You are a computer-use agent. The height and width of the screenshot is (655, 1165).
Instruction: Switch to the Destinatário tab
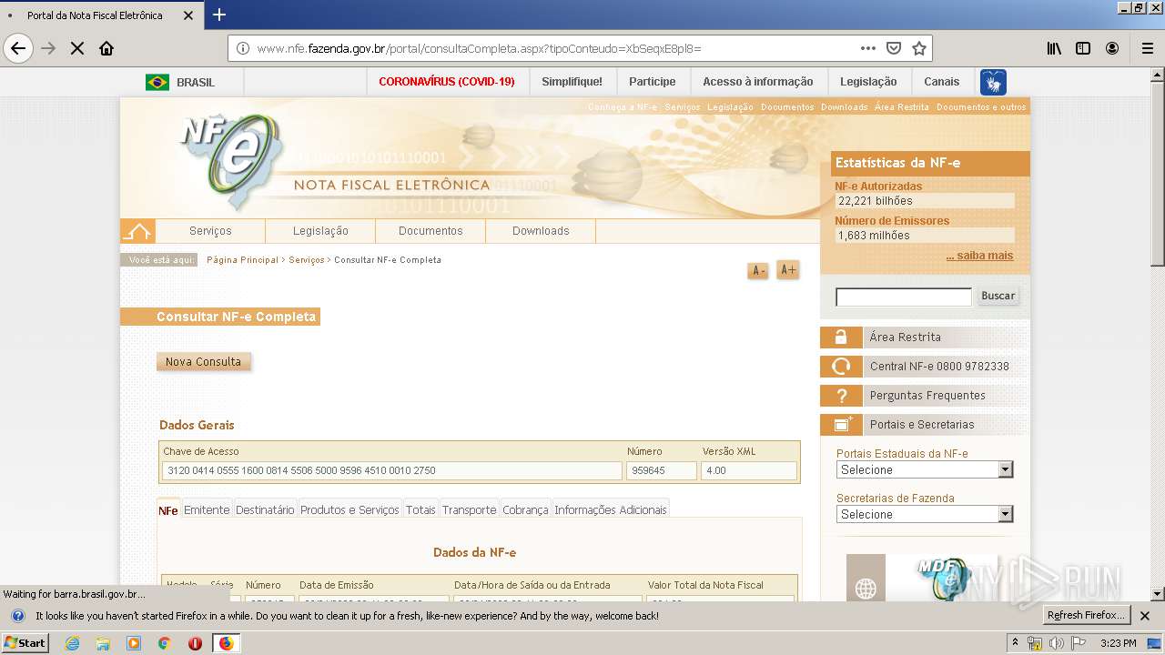(x=265, y=509)
